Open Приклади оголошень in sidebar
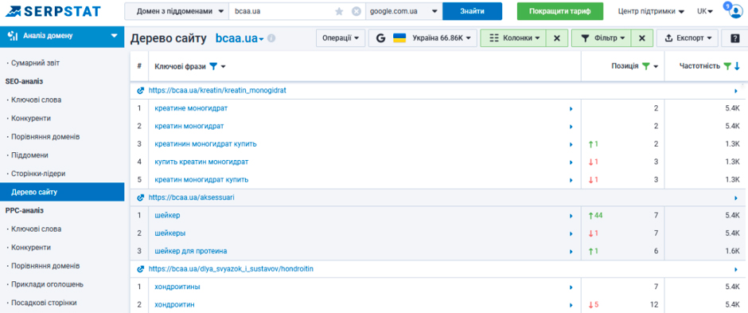 (47, 284)
